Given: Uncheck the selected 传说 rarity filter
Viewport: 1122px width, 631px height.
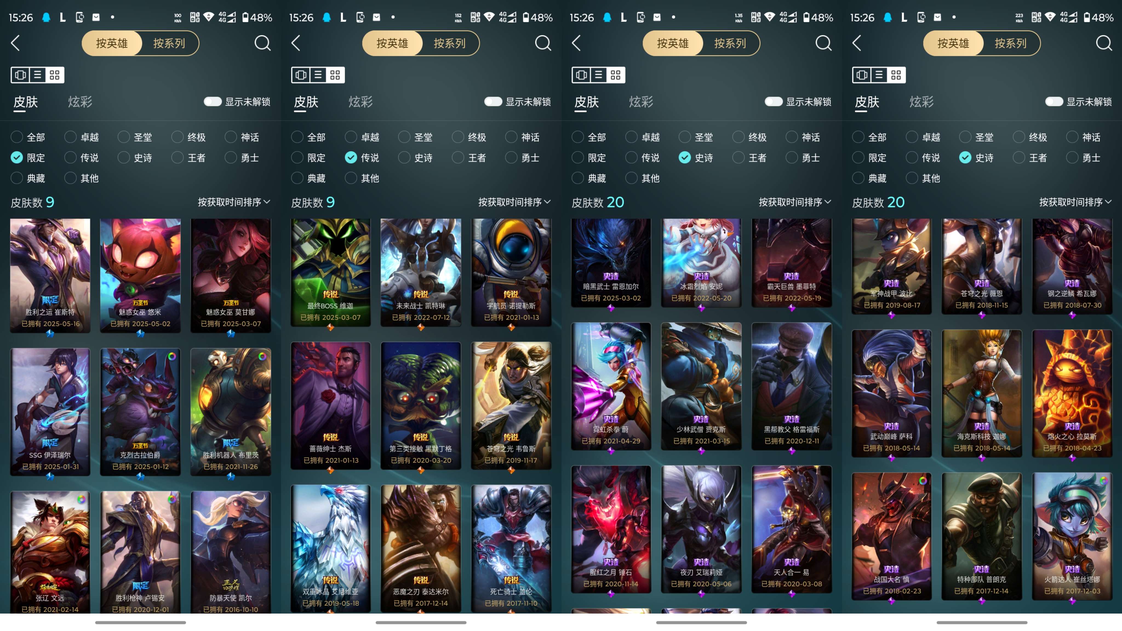Looking at the screenshot, I should 351,158.
